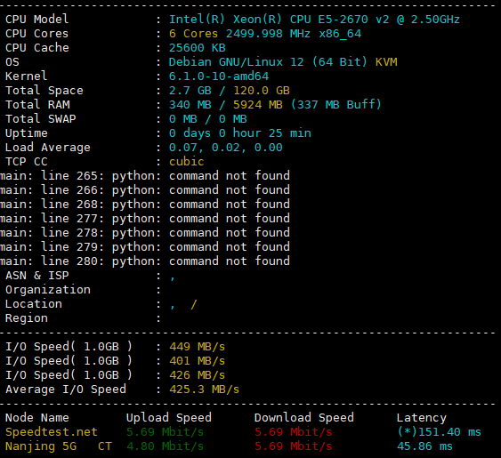
Task: Click the first I/O Speed result 449 MB/s
Action: point(198,347)
